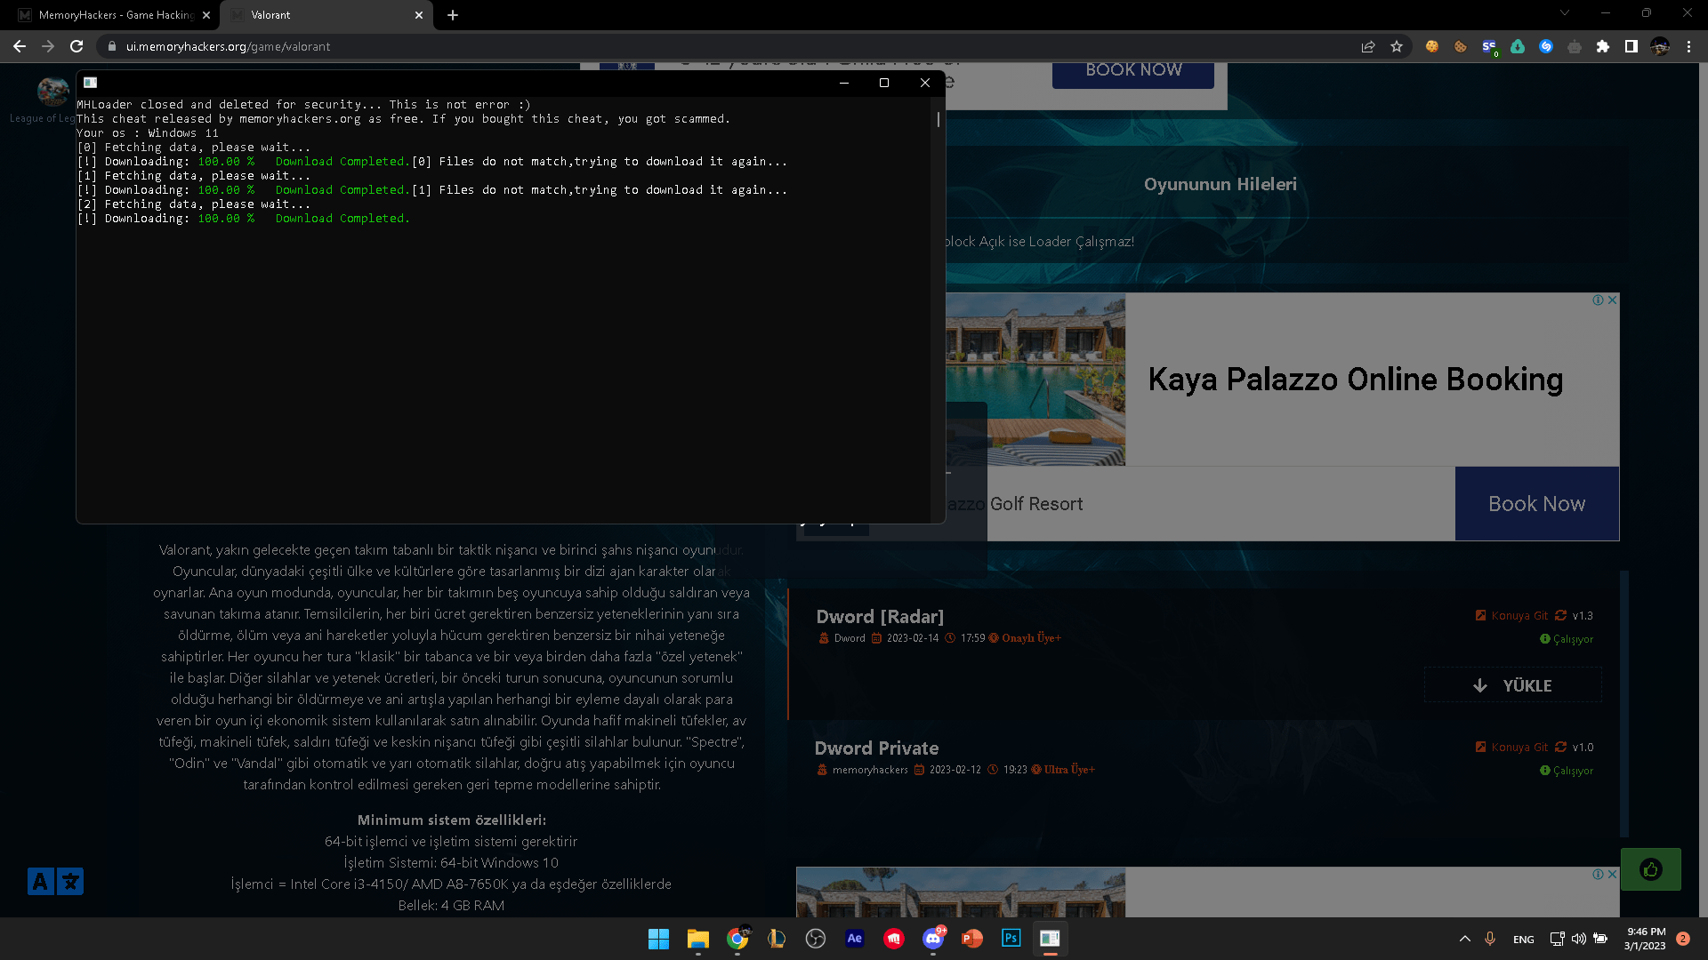This screenshot has height=960, width=1708.
Task: Bookmark this page with the star icon
Action: (x=1397, y=46)
